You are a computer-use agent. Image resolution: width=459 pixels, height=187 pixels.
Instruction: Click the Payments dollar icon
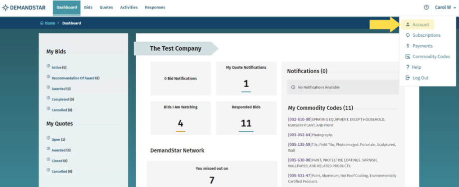point(408,46)
